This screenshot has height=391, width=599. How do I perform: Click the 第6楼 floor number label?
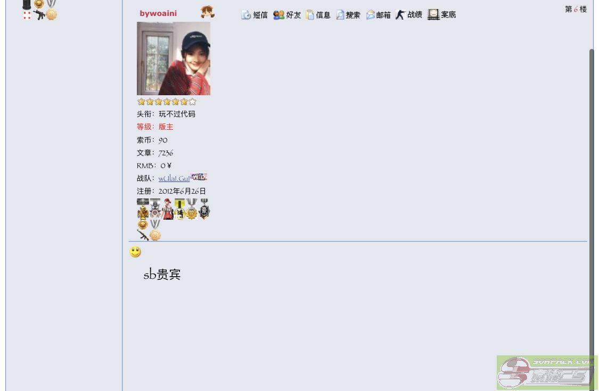(576, 9)
